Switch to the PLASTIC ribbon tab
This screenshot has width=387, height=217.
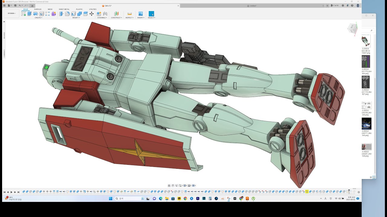(x=80, y=9)
